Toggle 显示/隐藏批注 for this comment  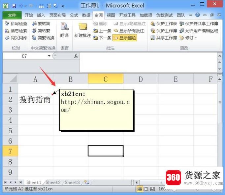point(130,24)
